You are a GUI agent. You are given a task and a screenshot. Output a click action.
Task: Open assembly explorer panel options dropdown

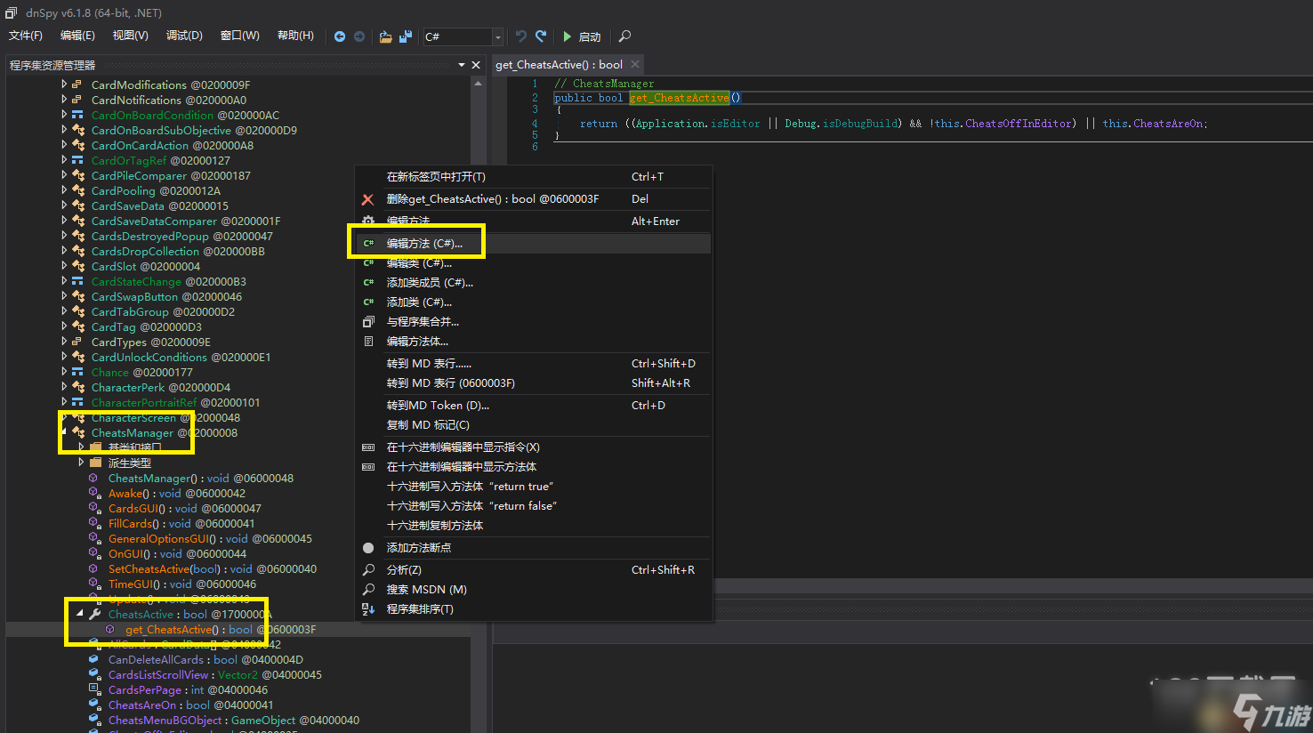[x=462, y=65]
